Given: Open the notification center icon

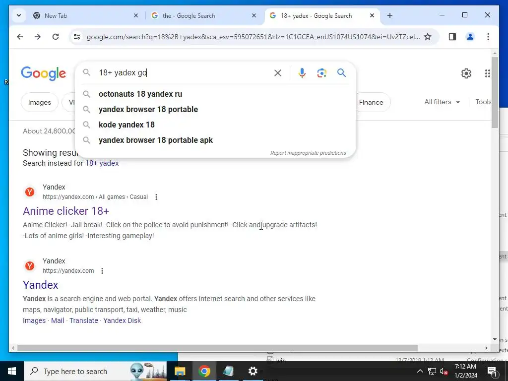Looking at the screenshot, I should 492,371.
